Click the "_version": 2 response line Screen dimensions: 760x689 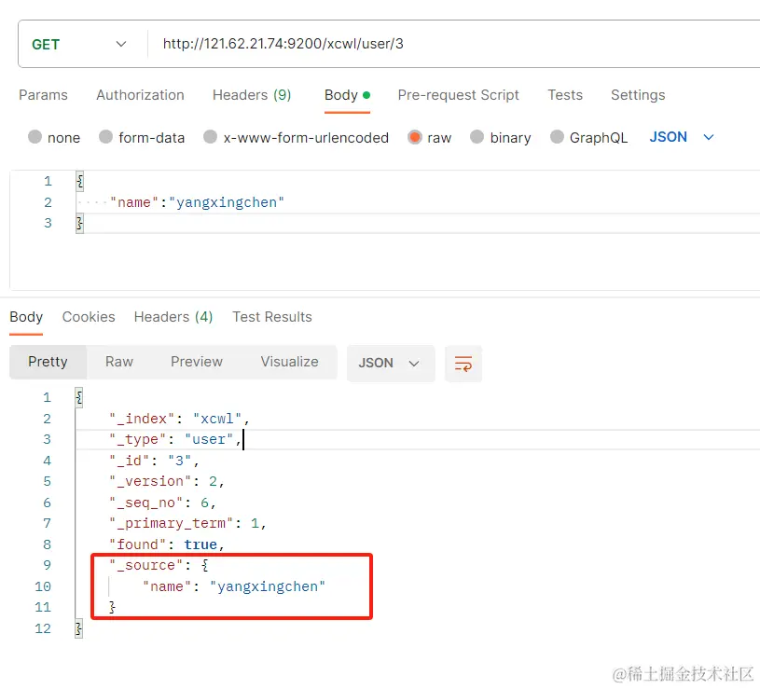coord(167,481)
